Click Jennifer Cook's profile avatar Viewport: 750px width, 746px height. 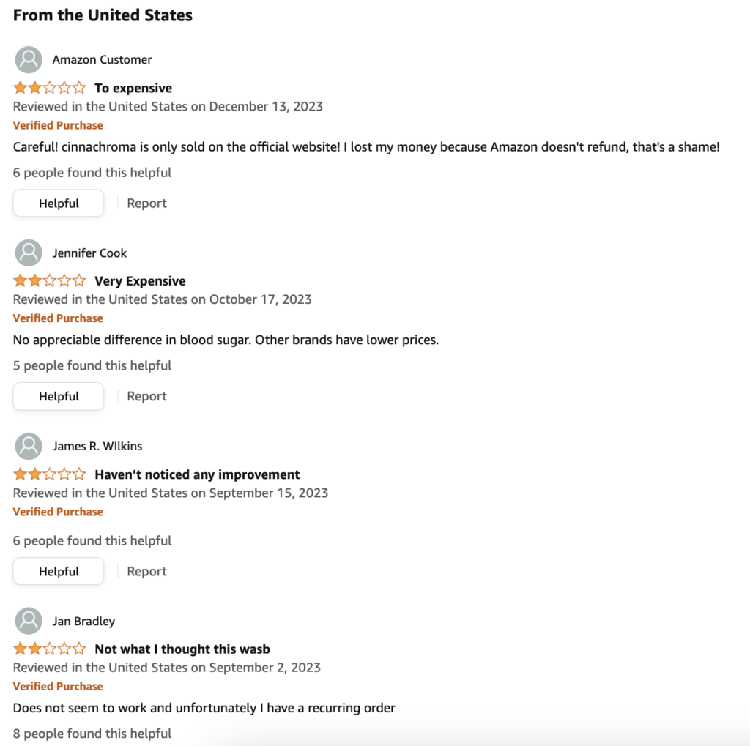tap(29, 253)
